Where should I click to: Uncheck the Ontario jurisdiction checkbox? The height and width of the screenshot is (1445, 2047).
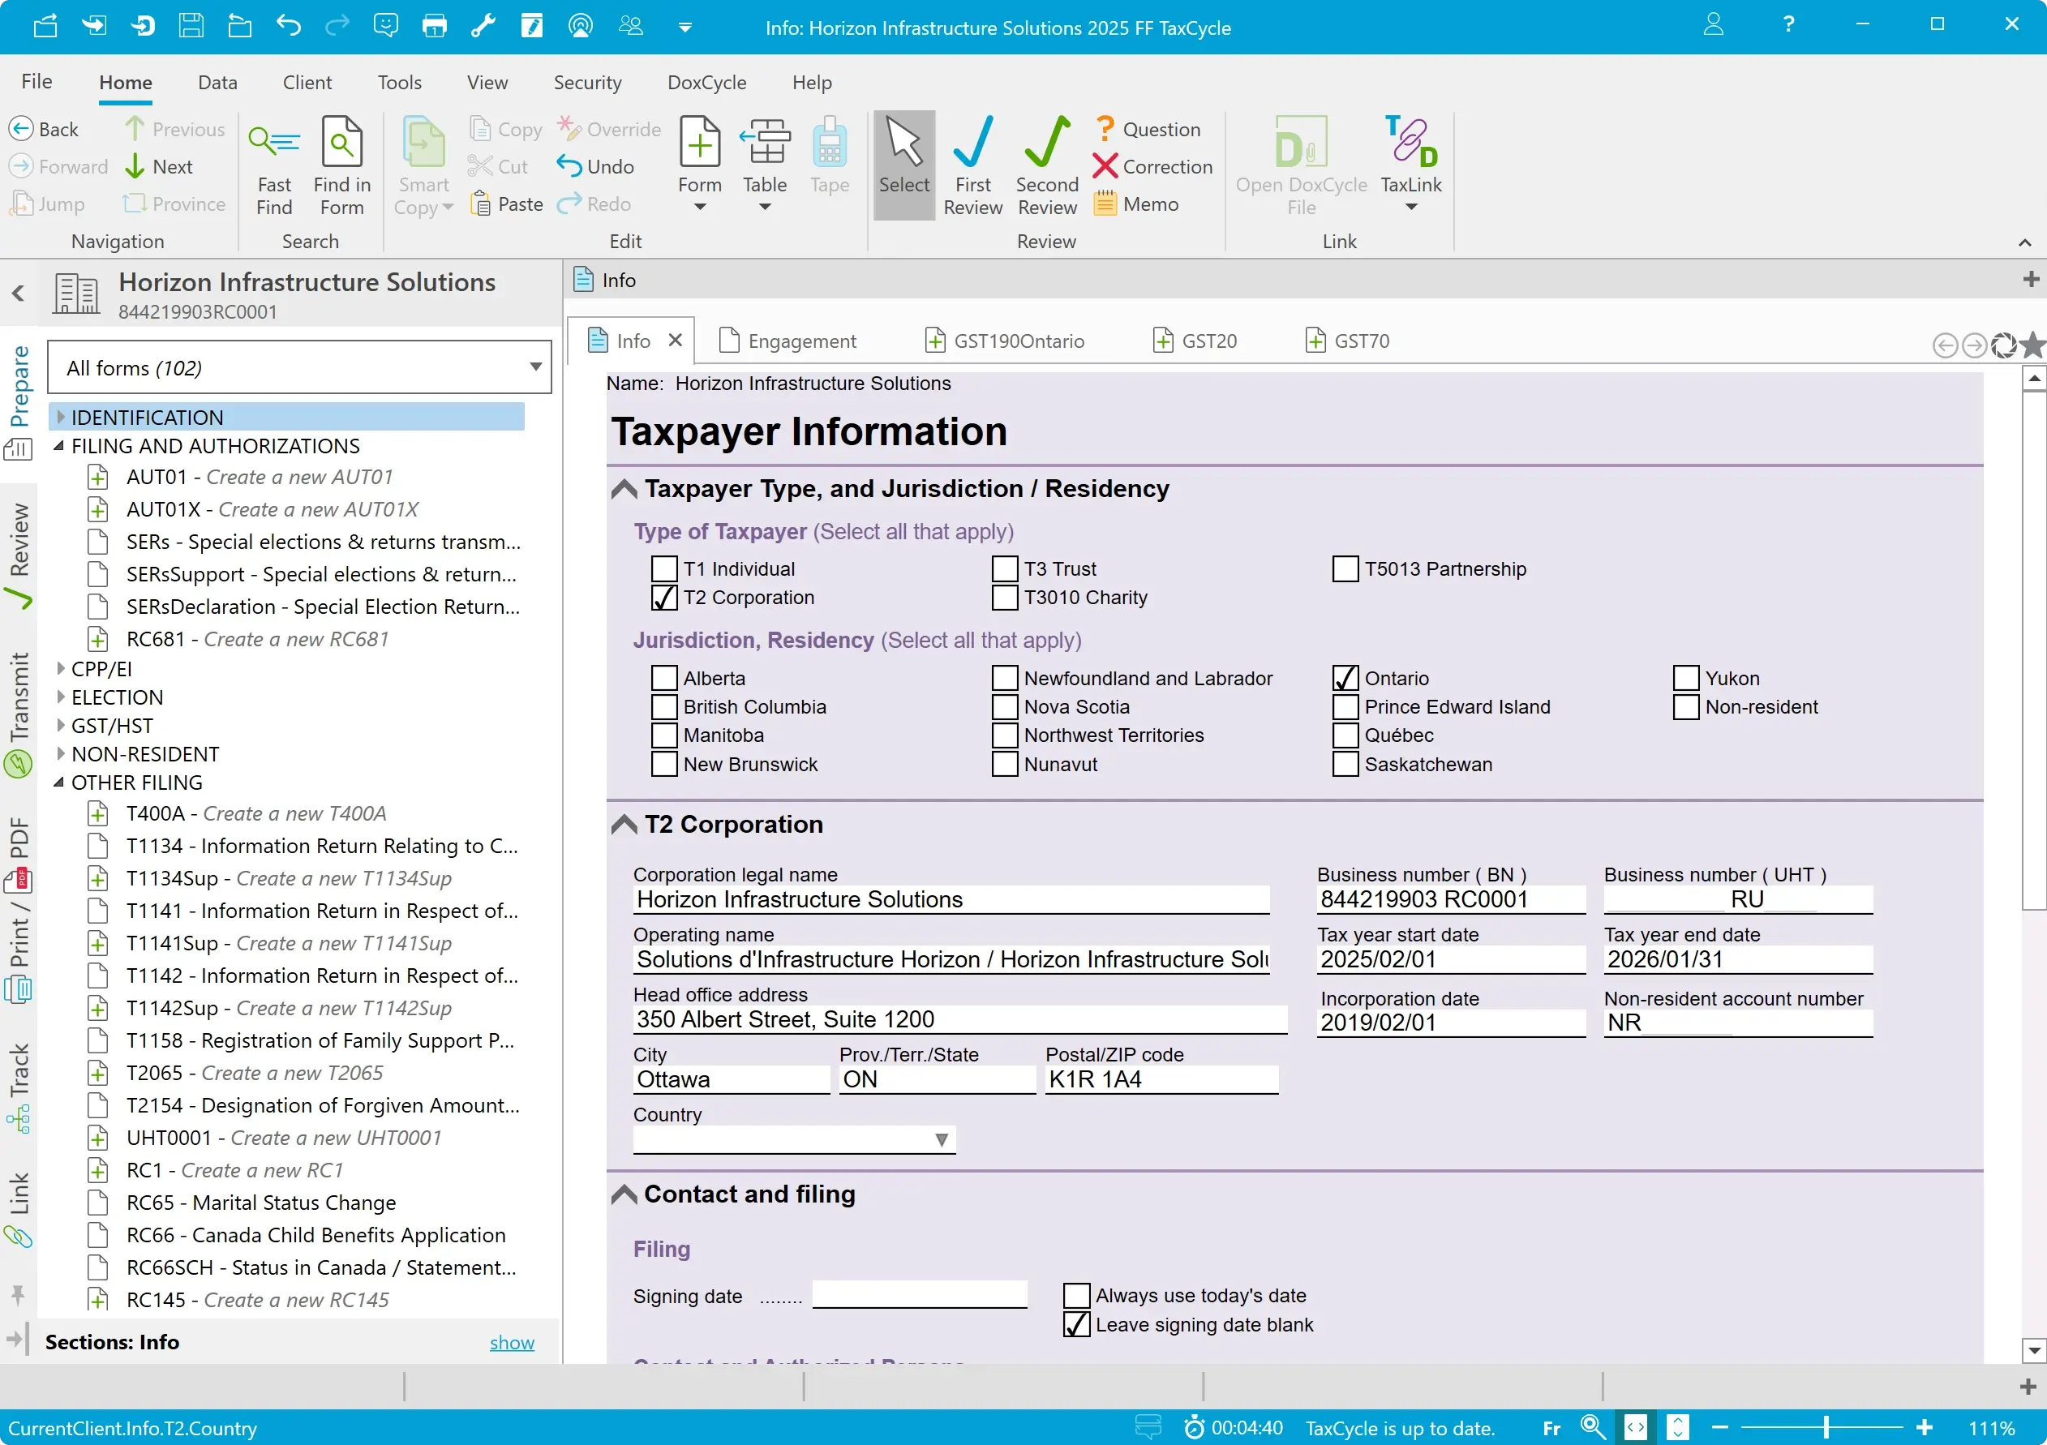tap(1345, 679)
